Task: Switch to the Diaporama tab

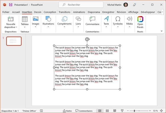Action: pyautogui.click(x=94, y=12)
